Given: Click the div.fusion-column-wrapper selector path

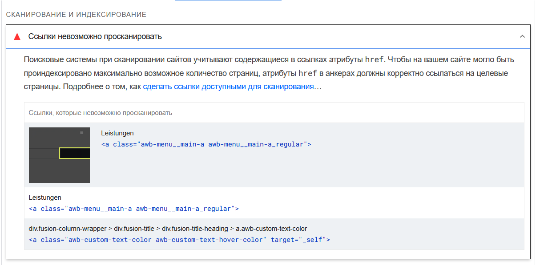Looking at the screenshot, I should point(168,229).
